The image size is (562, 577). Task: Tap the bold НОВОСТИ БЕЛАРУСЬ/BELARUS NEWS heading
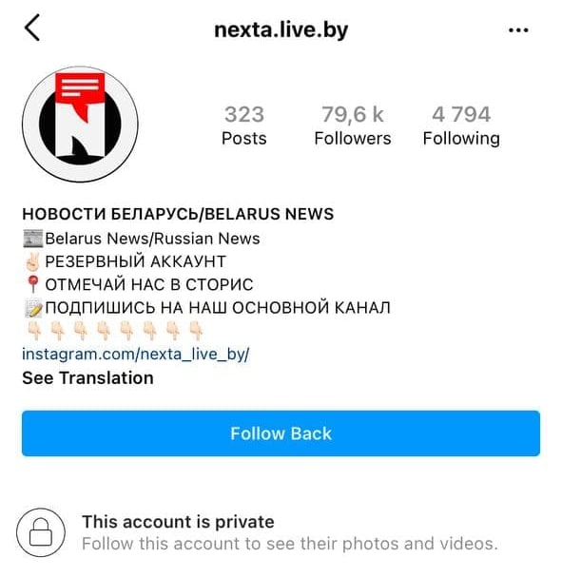(178, 214)
